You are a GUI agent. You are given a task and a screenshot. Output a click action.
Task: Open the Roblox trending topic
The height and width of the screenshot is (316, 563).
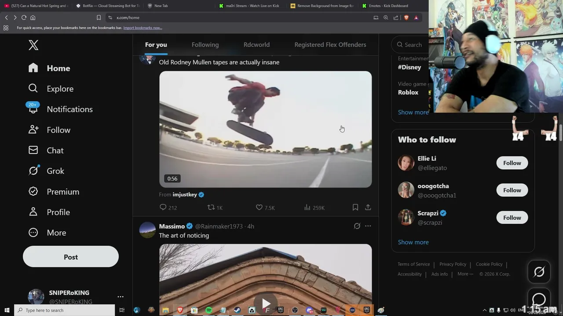coord(408,92)
